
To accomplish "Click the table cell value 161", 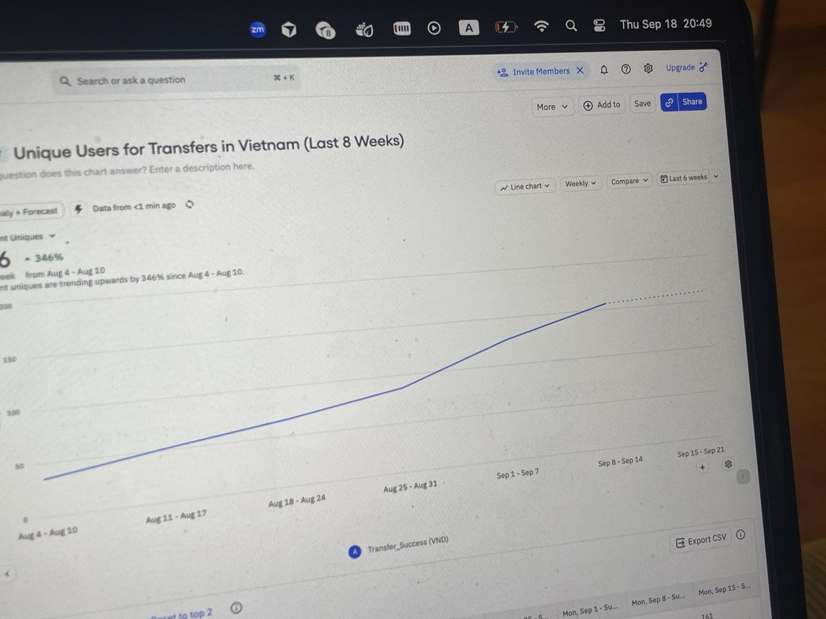I will point(706,616).
